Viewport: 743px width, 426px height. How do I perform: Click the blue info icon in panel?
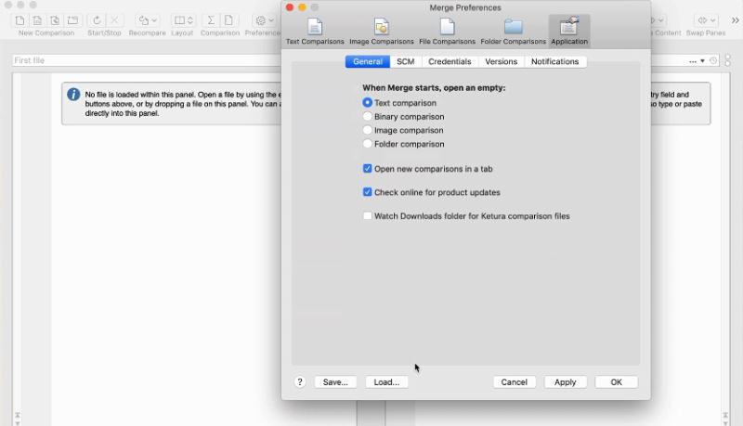point(73,94)
